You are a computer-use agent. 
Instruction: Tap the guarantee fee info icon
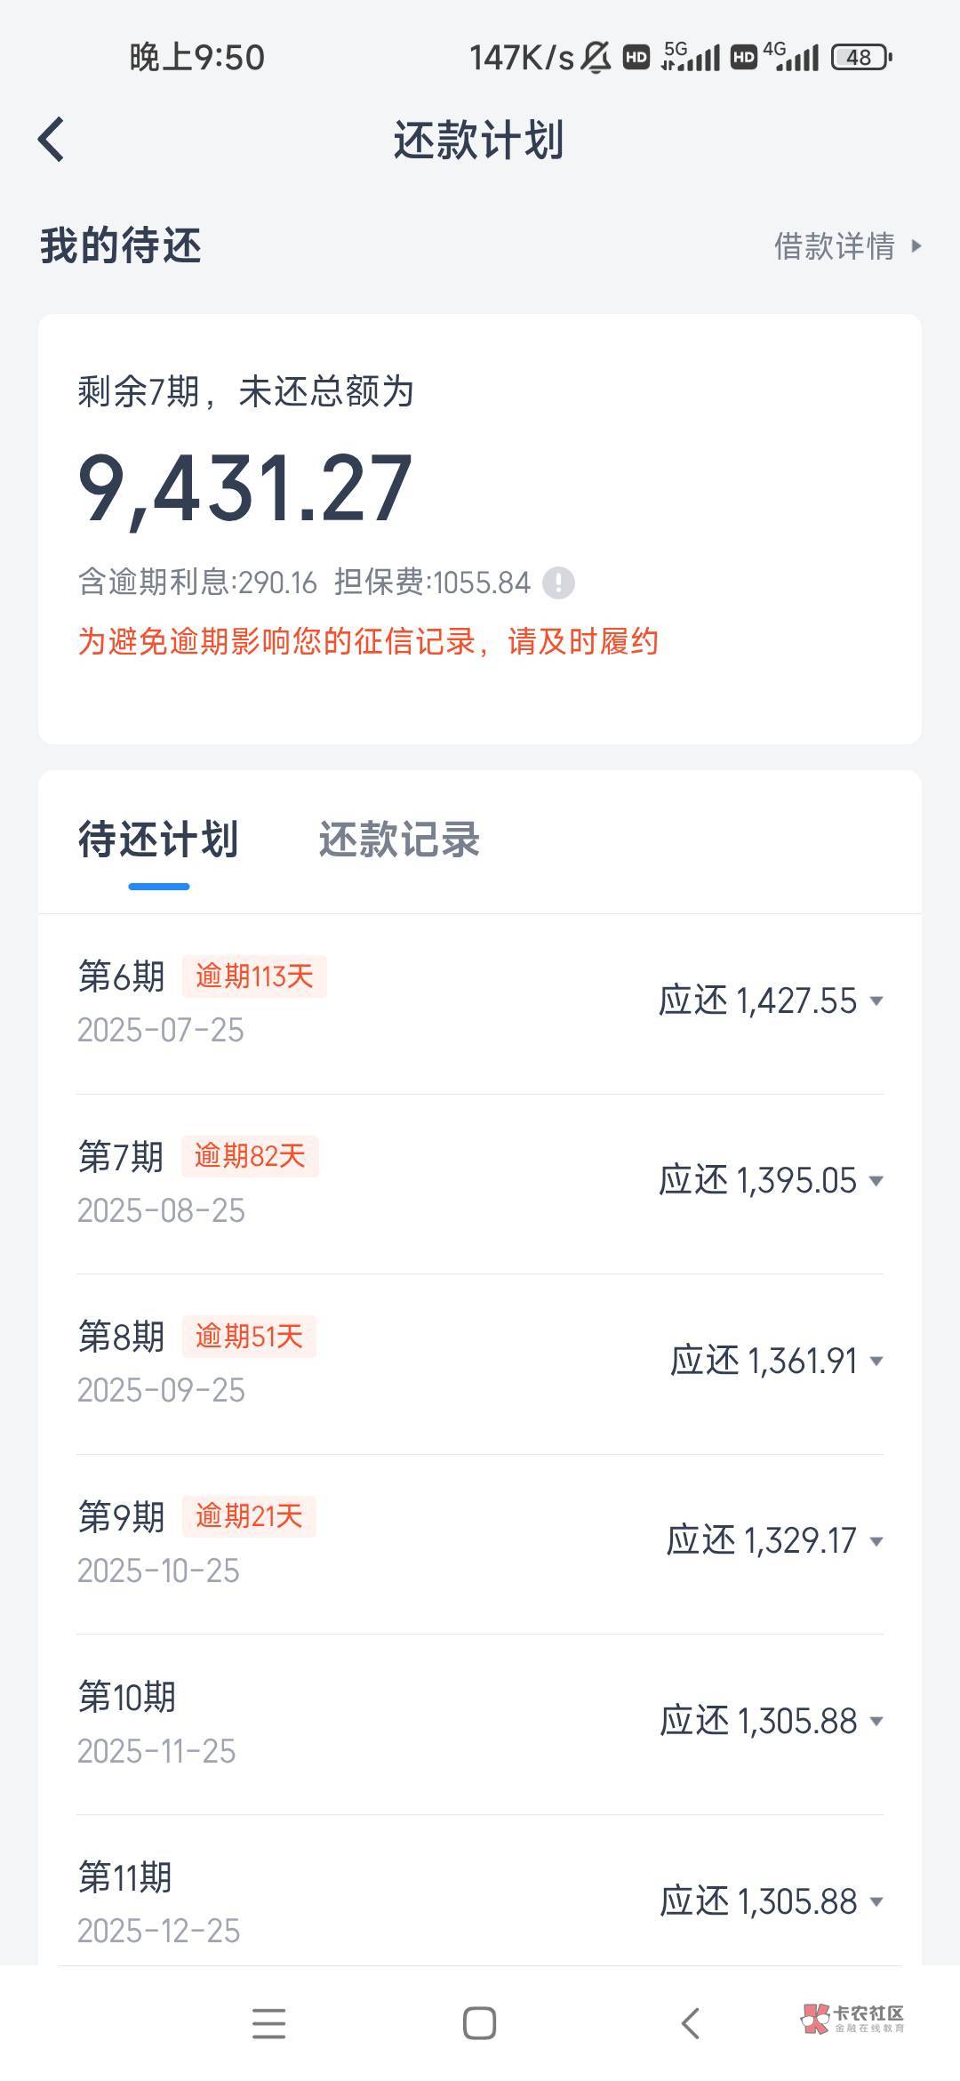559,583
